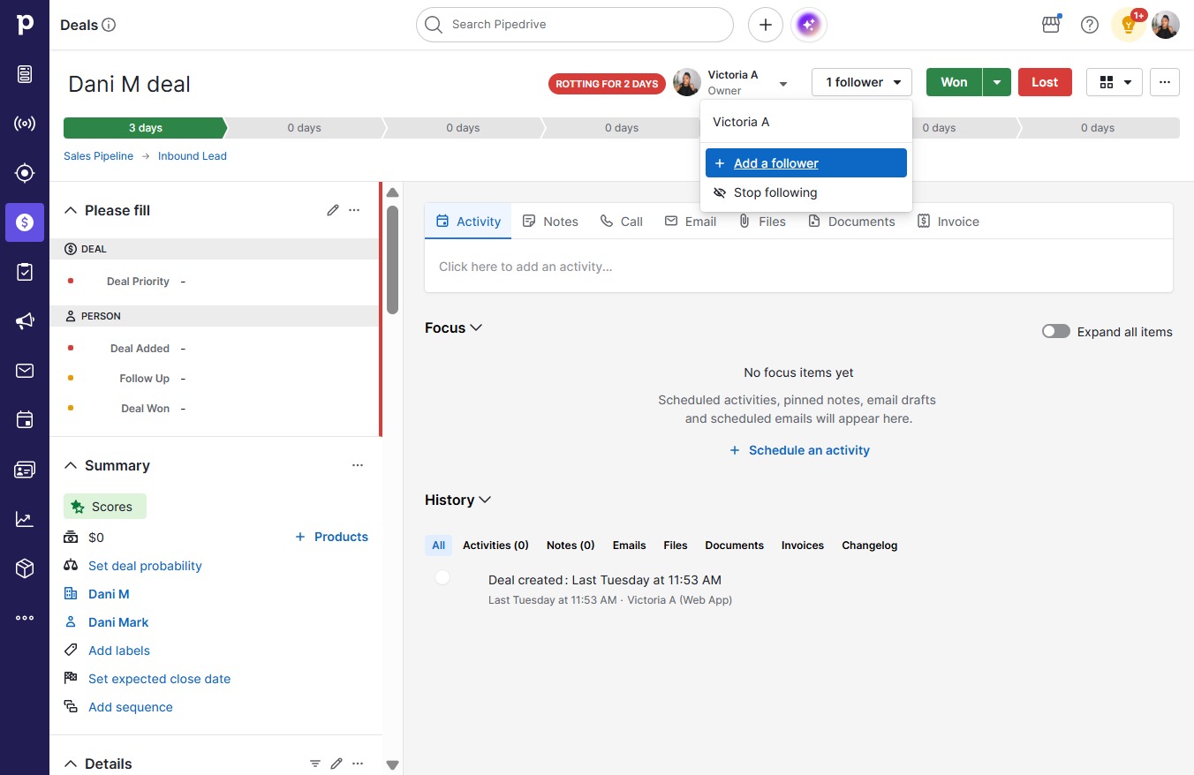Click the quick add plus button
1194x775 pixels.
click(766, 25)
